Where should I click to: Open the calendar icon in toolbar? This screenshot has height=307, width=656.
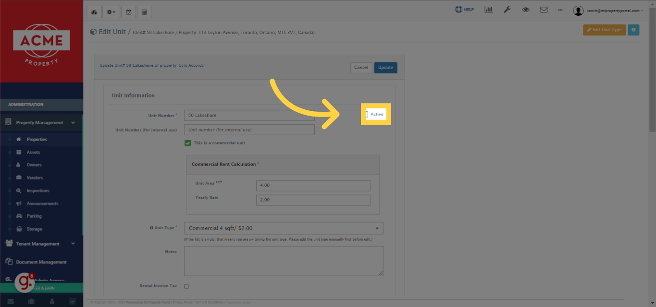click(128, 12)
